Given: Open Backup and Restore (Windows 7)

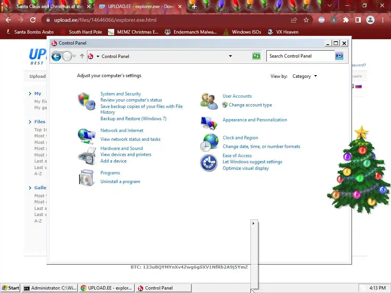Looking at the screenshot, I should pyautogui.click(x=133, y=119).
